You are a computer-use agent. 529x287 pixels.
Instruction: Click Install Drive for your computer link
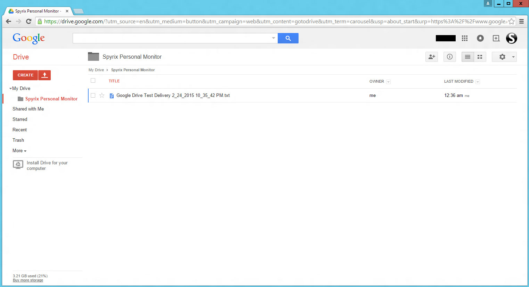coord(47,165)
